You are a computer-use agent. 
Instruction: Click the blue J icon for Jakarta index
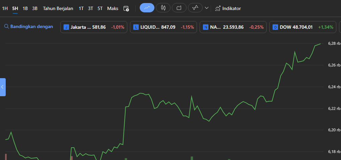pyautogui.click(x=66, y=27)
